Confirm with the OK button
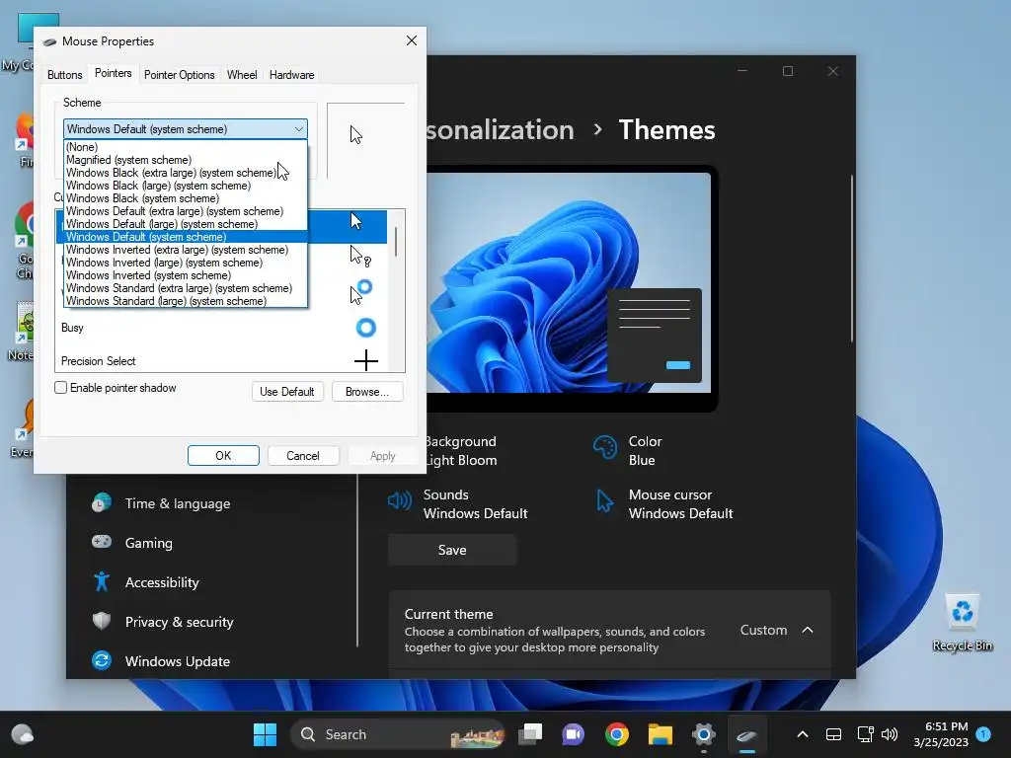Screen dimensions: 1011x758 click(223, 456)
